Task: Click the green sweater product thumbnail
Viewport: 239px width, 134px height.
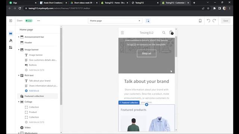Action: click(x=133, y=124)
